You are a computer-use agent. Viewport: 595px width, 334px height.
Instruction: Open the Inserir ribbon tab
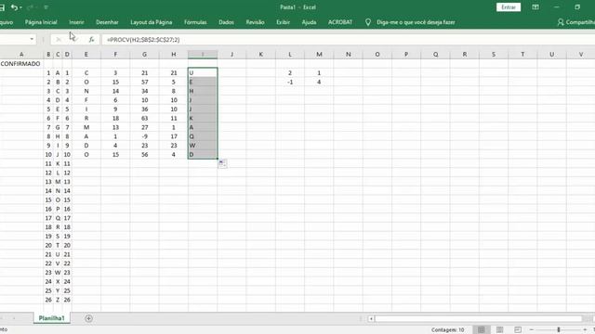pos(76,22)
